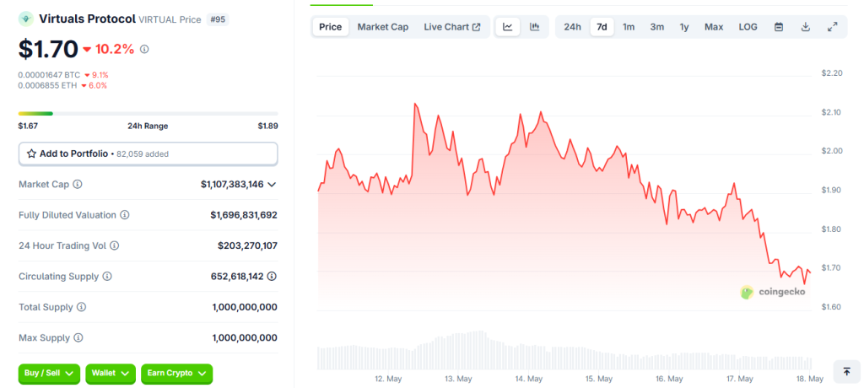Select the Market Cap chart tab
Screen dimensions: 864x388
383,27
